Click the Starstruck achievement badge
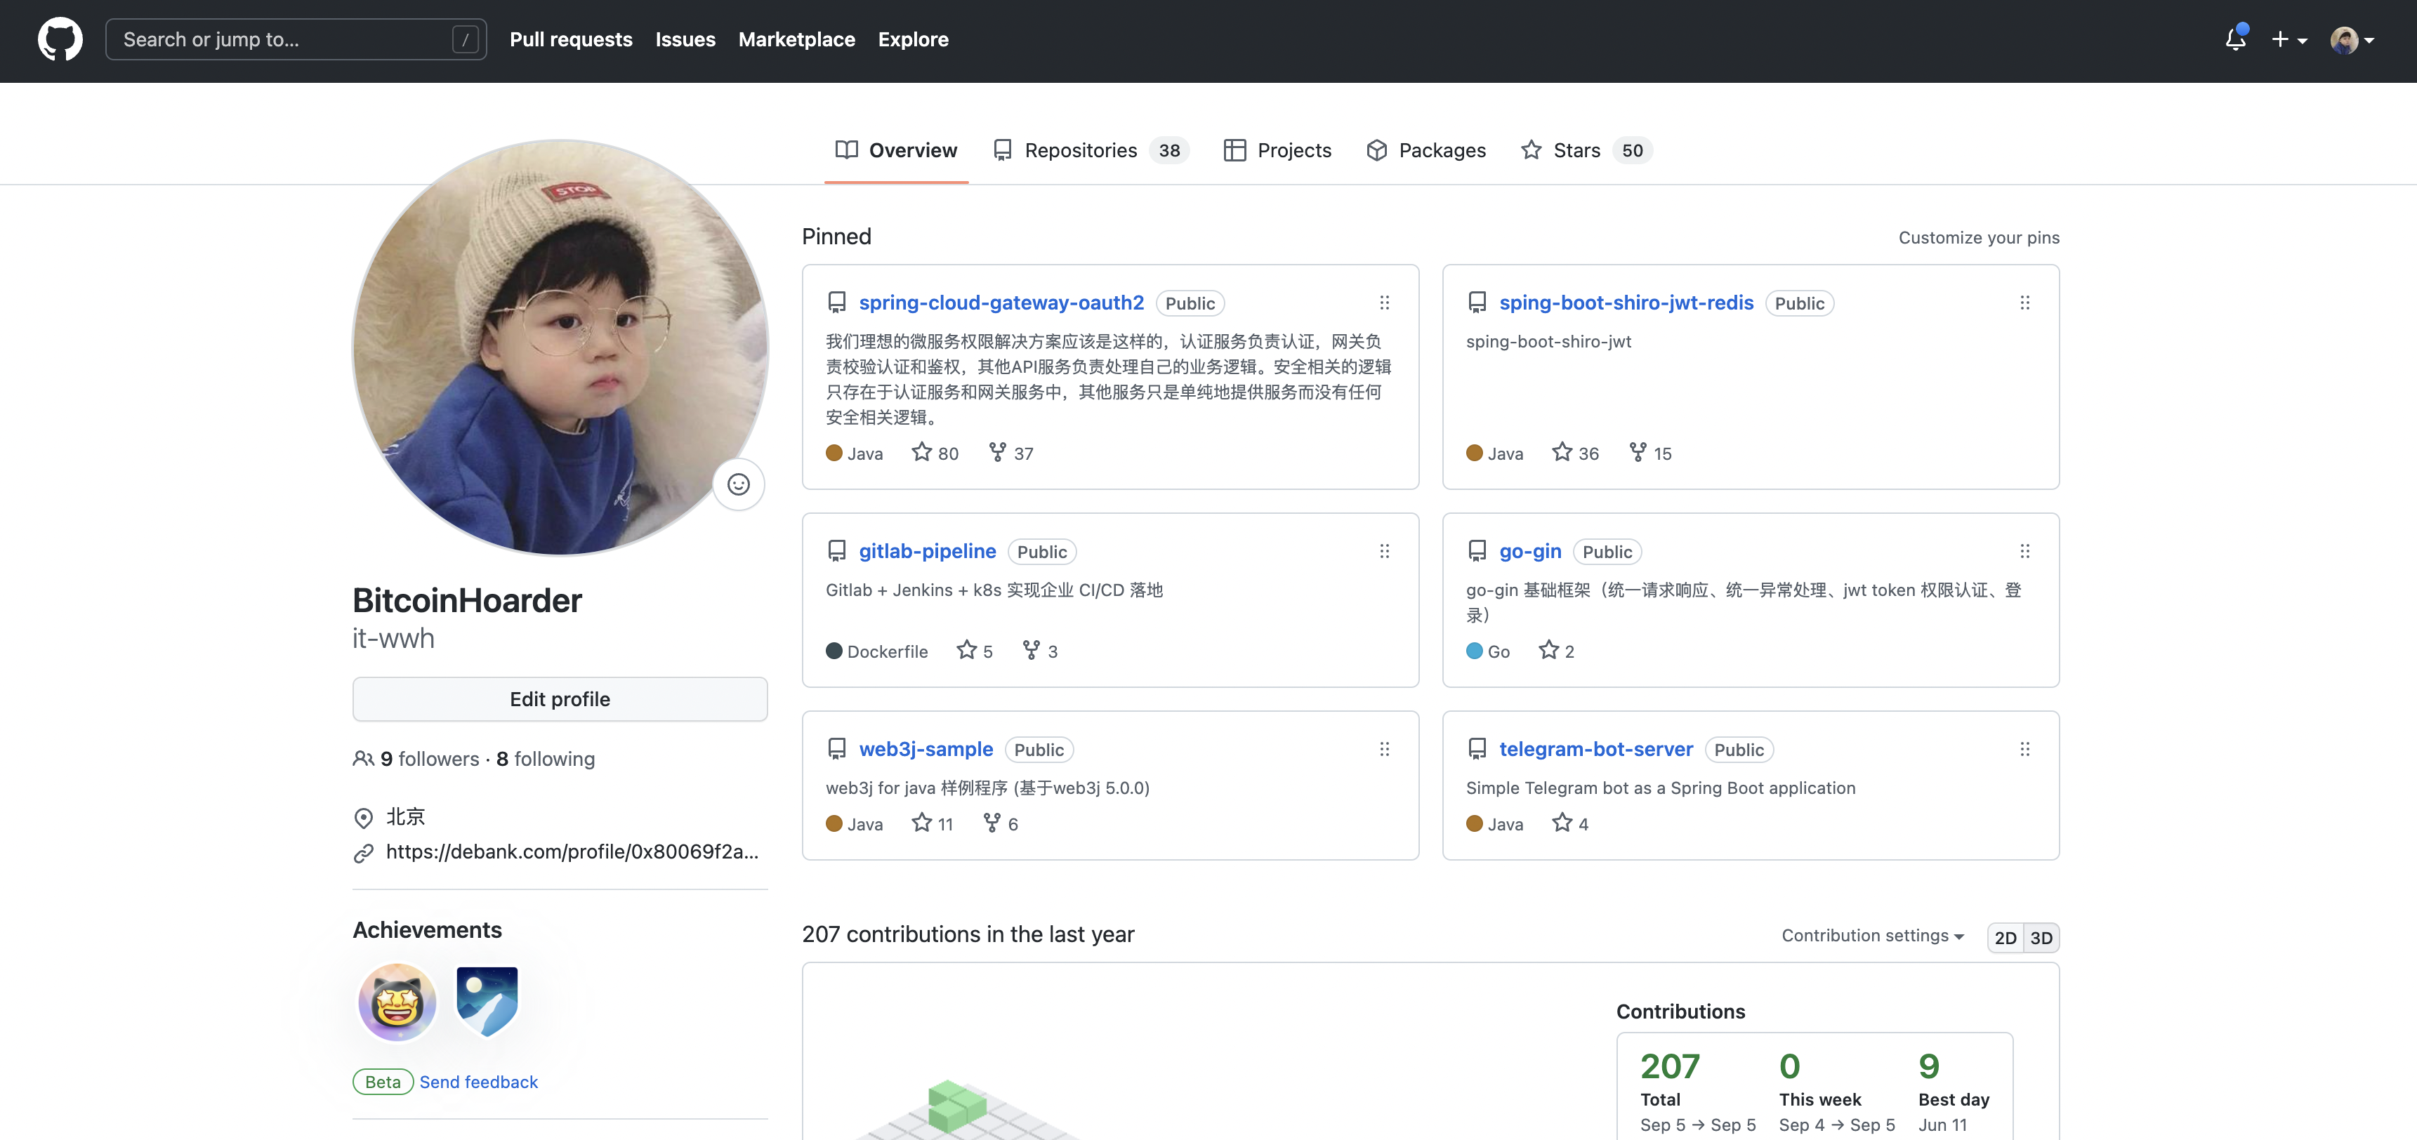Screen dimensions: 2417x1140 pos(396,1001)
